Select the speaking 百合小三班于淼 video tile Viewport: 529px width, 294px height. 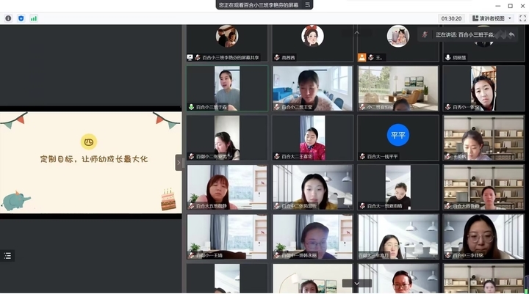[227, 88]
